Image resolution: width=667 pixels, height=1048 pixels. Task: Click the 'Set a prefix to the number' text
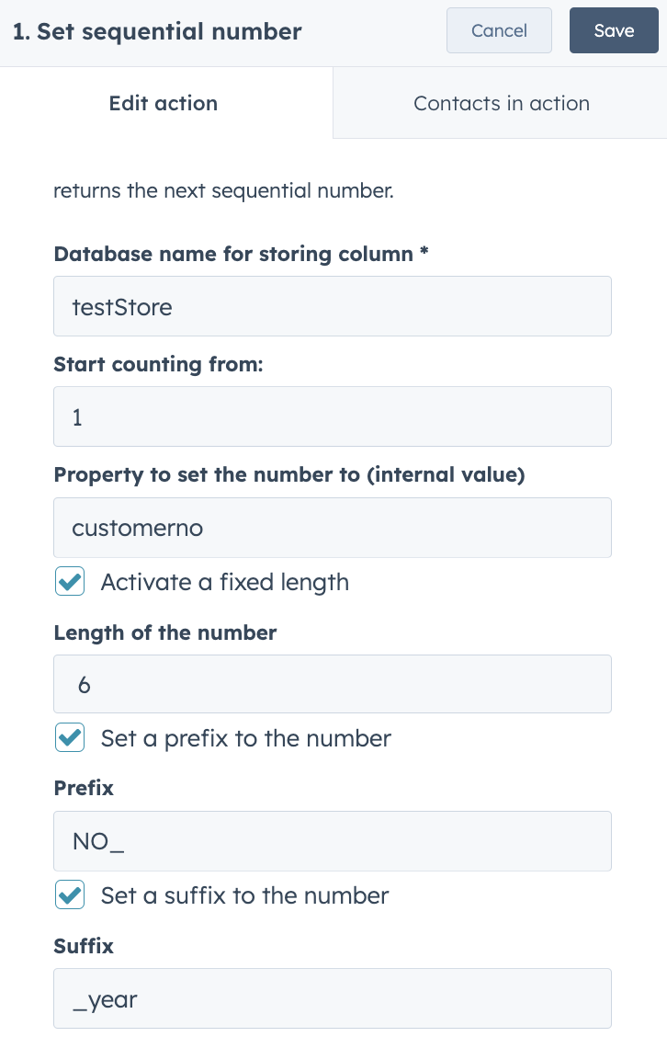245,738
